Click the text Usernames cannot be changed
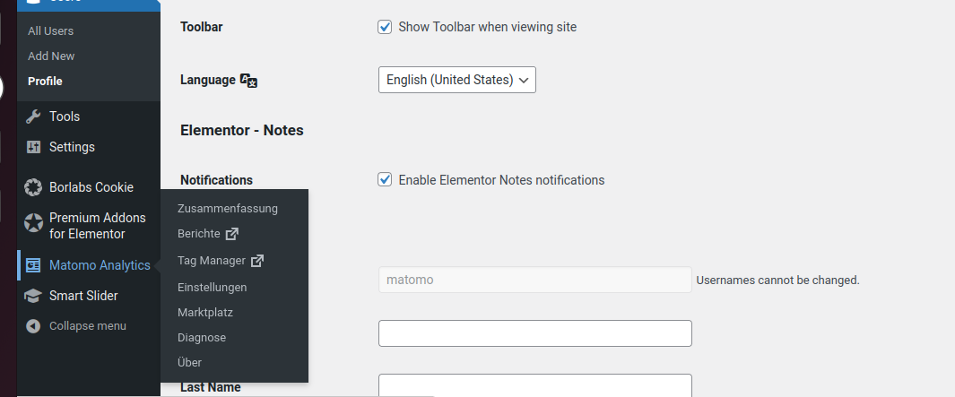Screen dimensions: 955x397 (777, 280)
